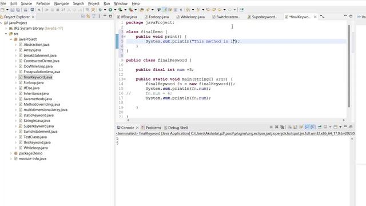Click the editor vertical scrollbar
Viewport: 366px width, 206px height.
(x=349, y=66)
